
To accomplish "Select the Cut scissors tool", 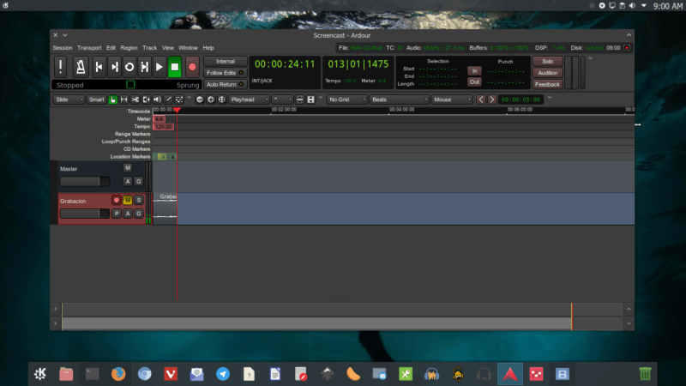I will tap(135, 100).
